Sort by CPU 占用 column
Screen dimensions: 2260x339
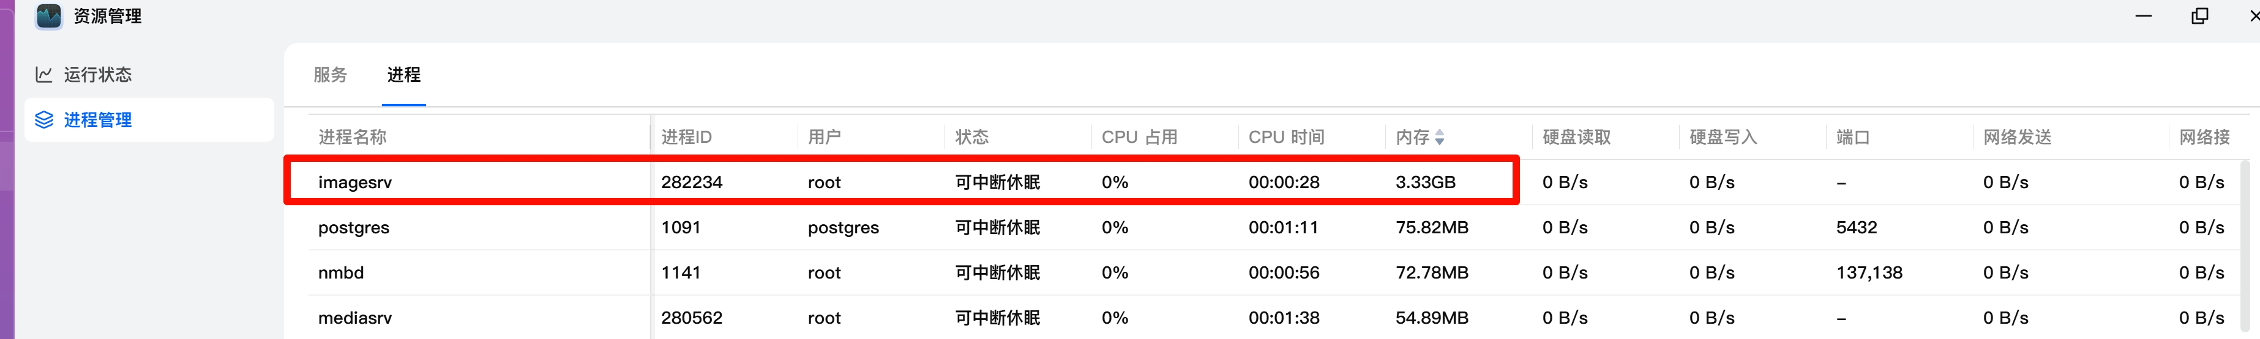(x=1139, y=137)
